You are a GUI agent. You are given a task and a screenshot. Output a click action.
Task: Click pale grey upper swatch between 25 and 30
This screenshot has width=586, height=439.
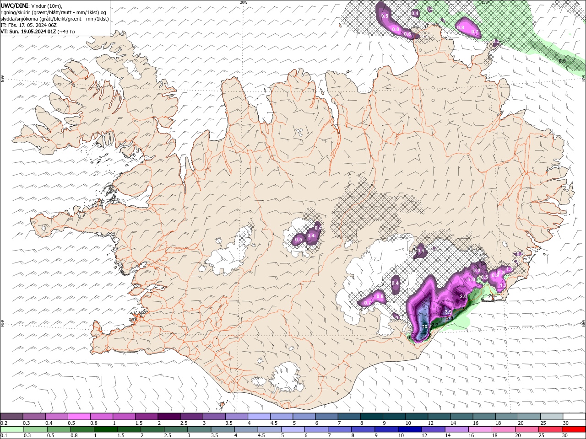[552, 417]
